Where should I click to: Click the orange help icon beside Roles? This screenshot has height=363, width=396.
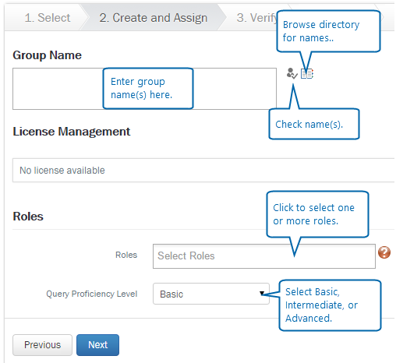(x=384, y=252)
